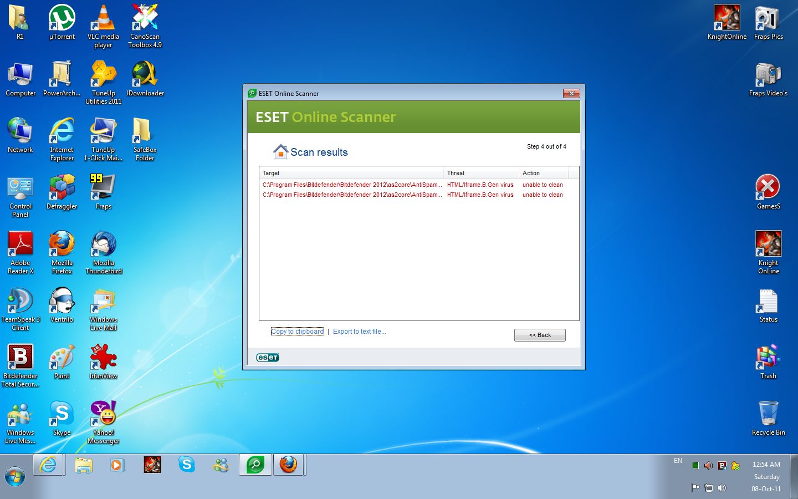Open the Status file shortcut
This screenshot has width=798, height=499.
(x=768, y=305)
